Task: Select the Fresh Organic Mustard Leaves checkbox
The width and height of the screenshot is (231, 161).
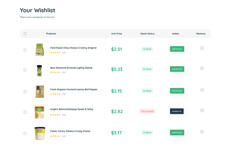Action: pos(25,92)
